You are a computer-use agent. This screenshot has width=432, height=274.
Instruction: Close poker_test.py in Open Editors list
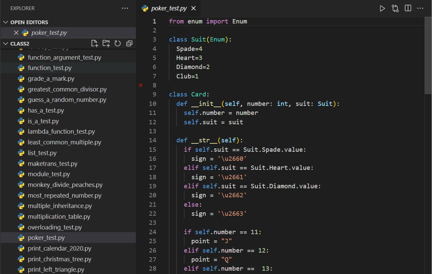pos(16,33)
